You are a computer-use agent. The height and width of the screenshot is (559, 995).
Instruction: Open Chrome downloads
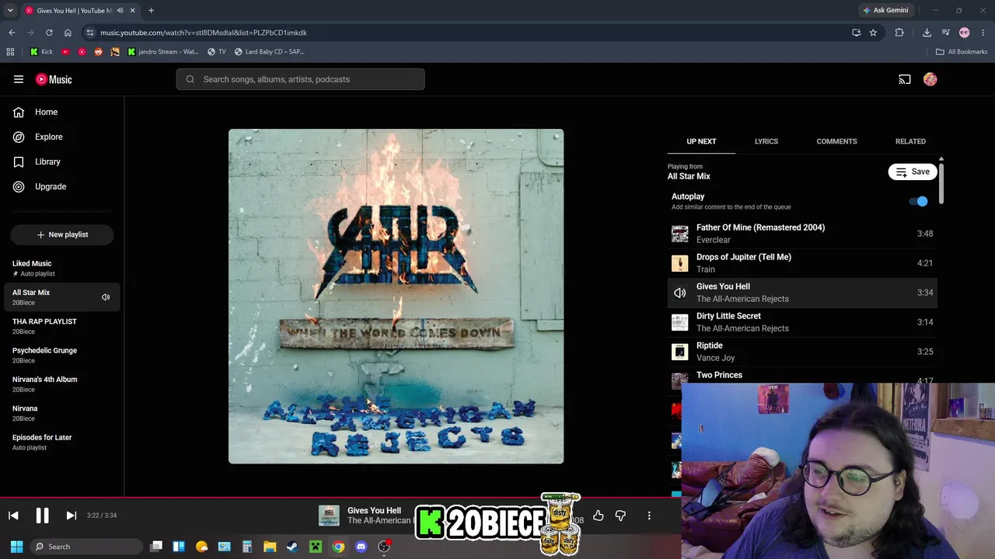pyautogui.click(x=927, y=33)
